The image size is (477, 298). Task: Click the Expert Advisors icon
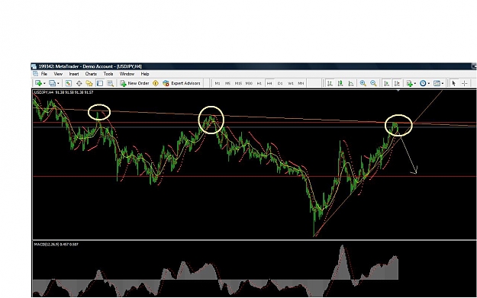coord(166,83)
